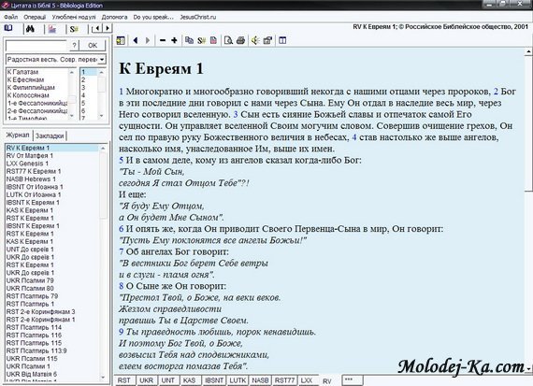Click the chapter list scroll down arrow
533x386 pixels.
101,116
